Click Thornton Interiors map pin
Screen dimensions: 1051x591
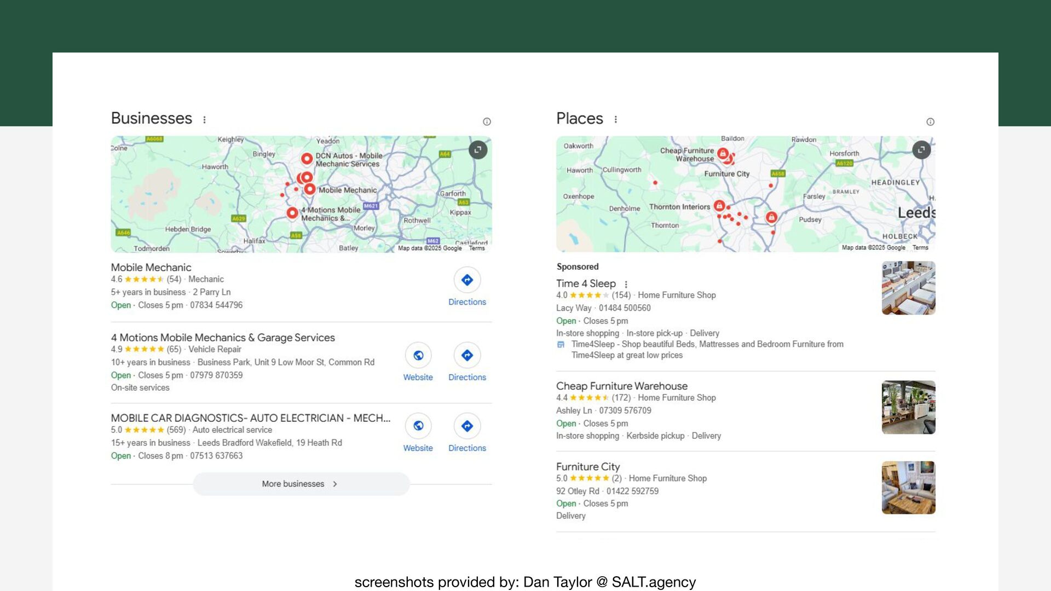[x=719, y=206]
